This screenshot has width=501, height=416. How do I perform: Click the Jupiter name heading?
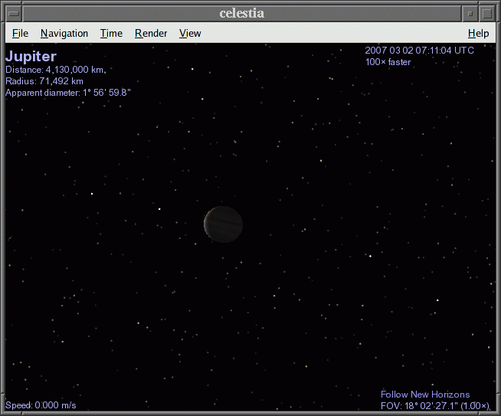31,57
